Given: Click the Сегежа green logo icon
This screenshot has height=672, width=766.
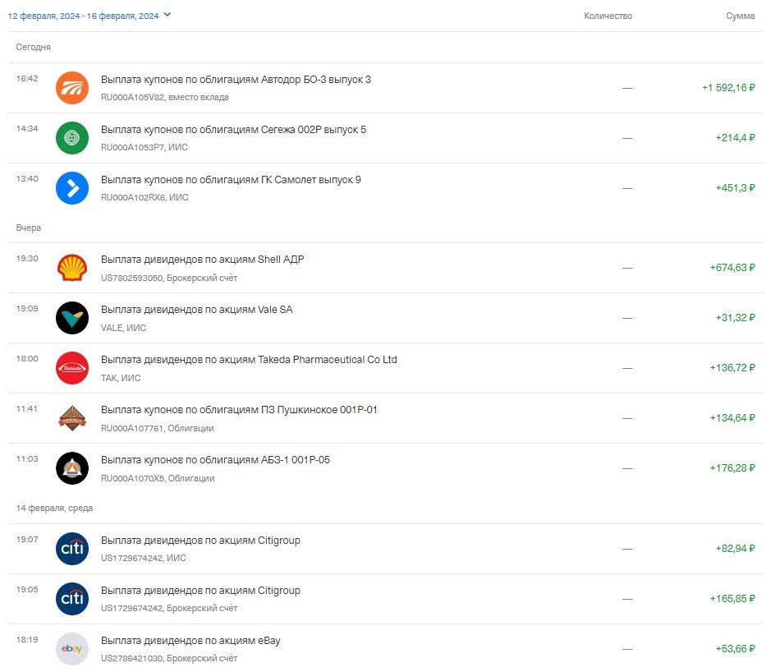Looking at the screenshot, I should click(72, 138).
